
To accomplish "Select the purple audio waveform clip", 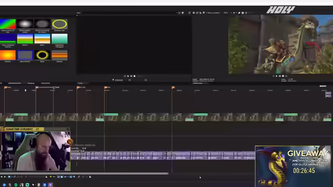I will click(163, 156).
